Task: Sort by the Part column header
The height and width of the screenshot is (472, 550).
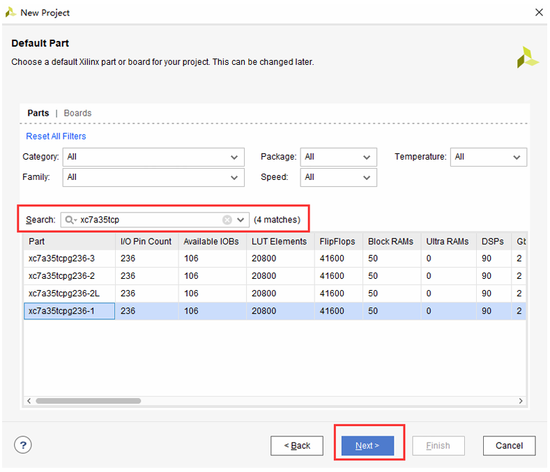Action: pyautogui.click(x=70, y=241)
